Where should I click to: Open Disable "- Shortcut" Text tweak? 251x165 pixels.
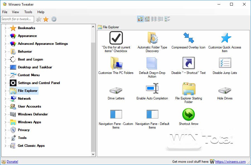pos(188,66)
